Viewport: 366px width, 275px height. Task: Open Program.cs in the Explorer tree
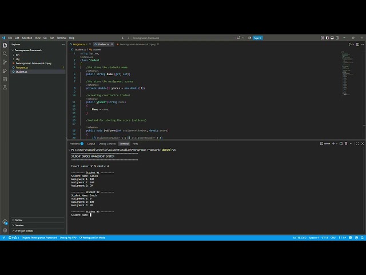[x=37, y=68]
